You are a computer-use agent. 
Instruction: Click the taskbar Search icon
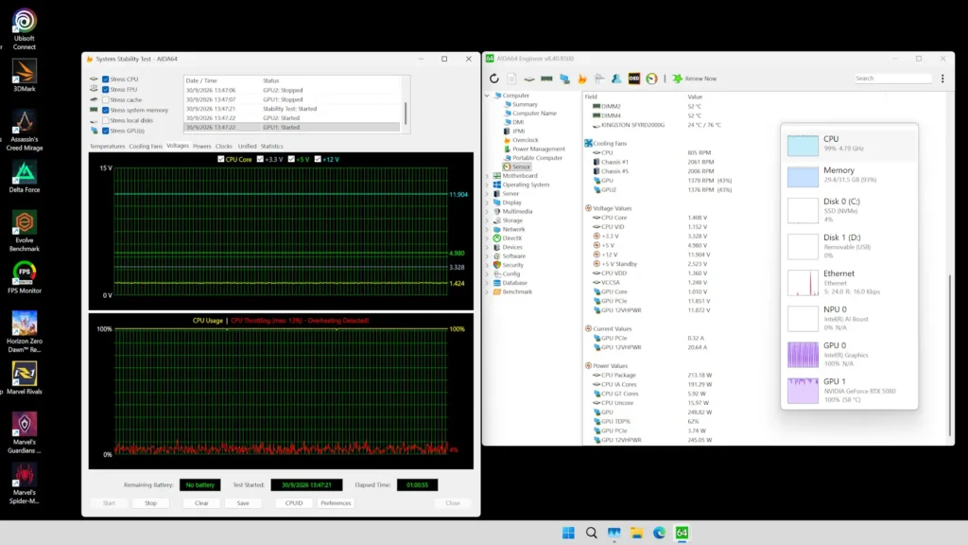pyautogui.click(x=592, y=533)
